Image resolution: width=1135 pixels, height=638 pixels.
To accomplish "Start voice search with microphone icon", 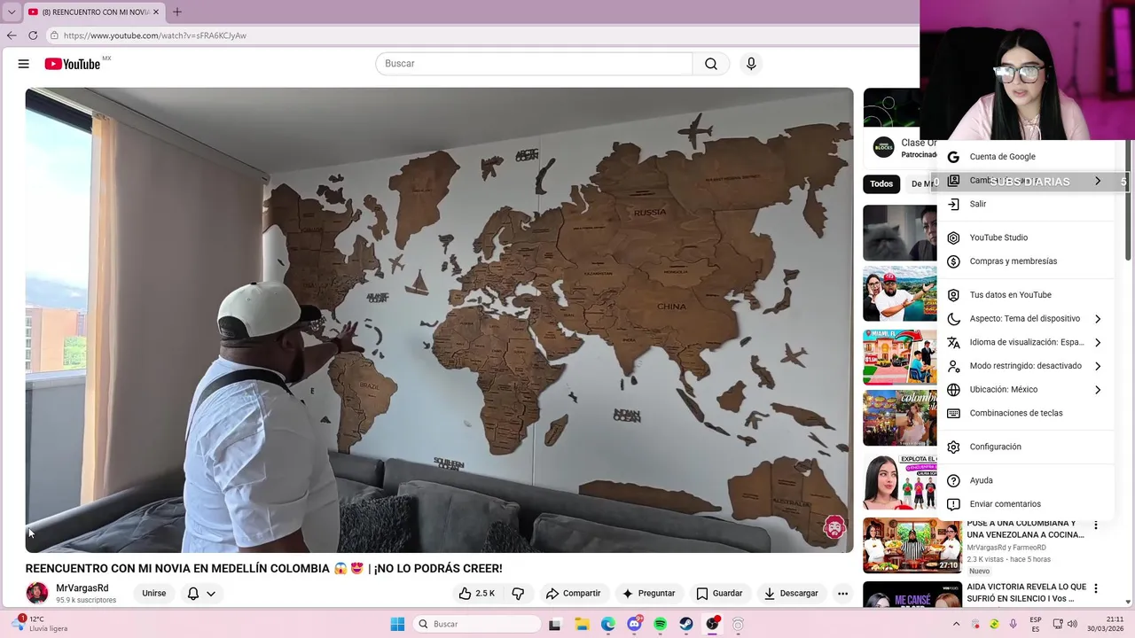I will pos(751,64).
